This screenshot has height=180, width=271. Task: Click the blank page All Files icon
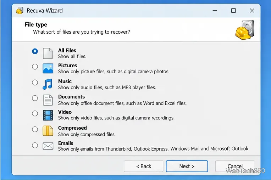coord(48,54)
